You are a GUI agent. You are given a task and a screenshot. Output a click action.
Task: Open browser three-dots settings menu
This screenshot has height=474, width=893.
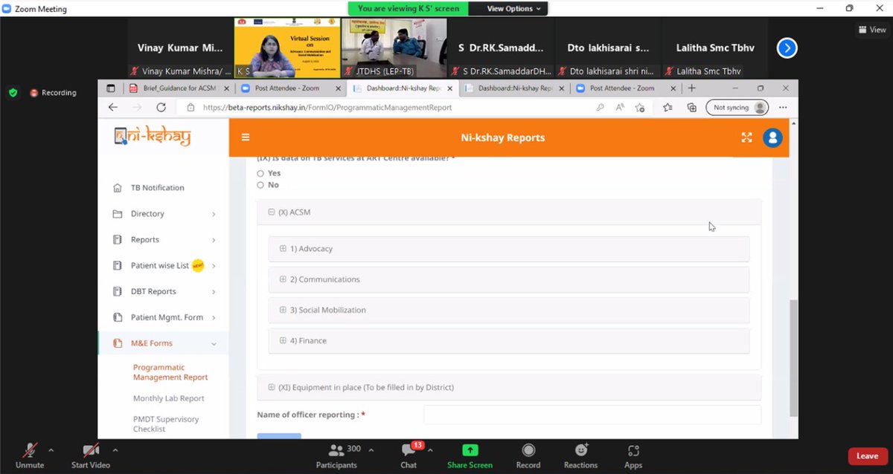(783, 107)
